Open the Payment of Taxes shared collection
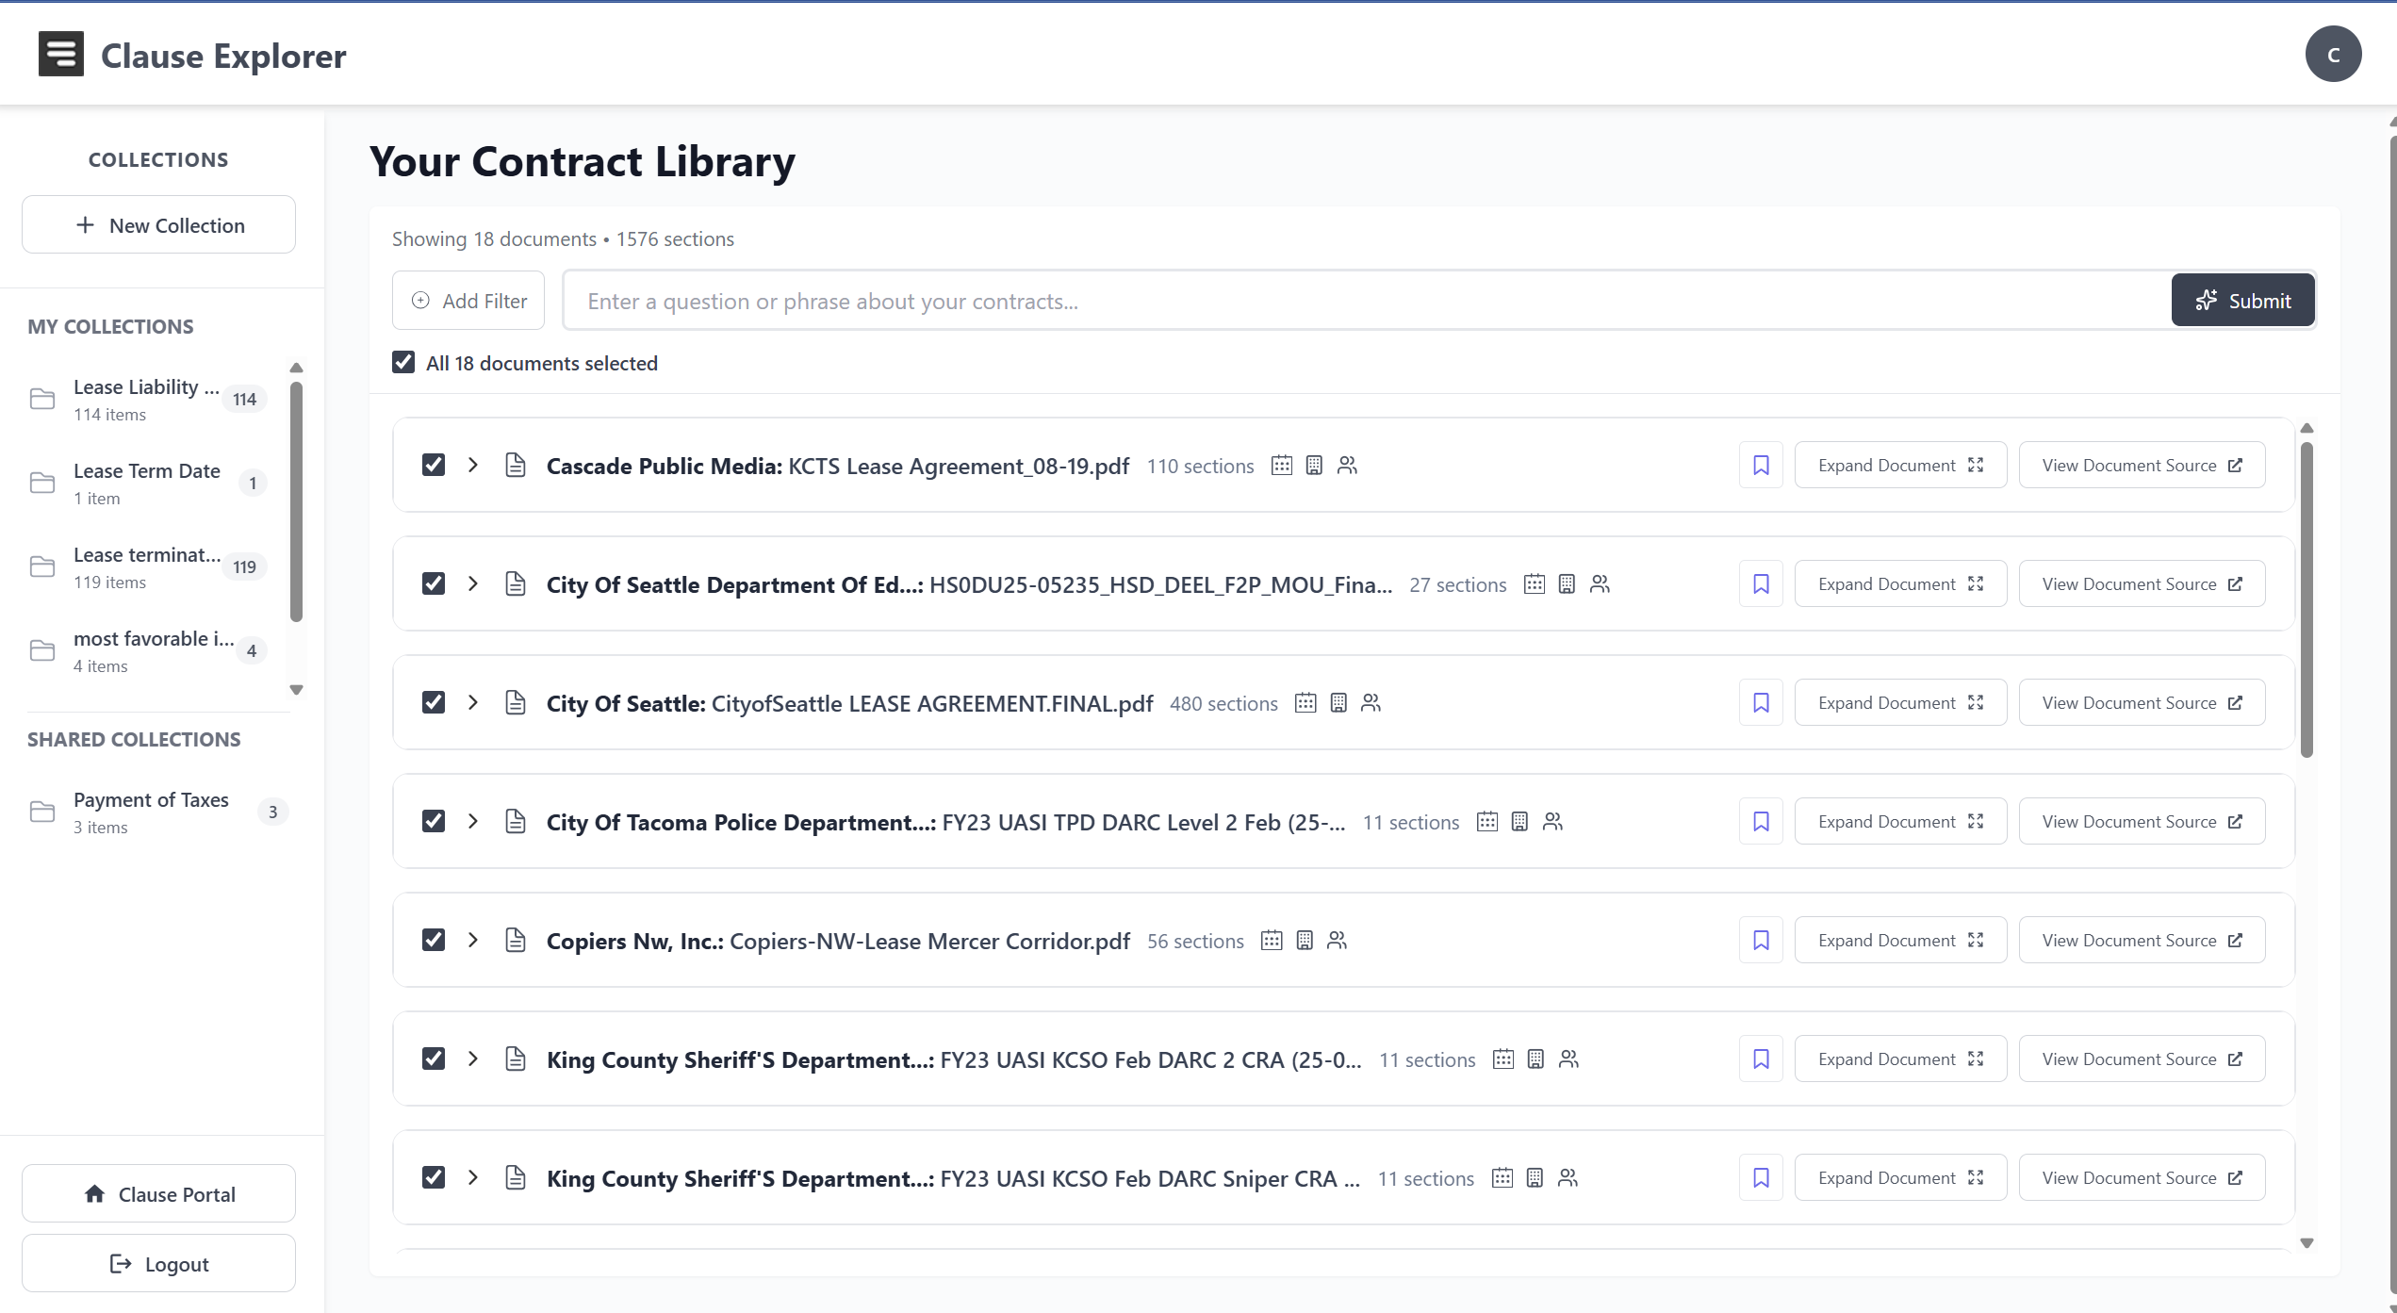 pos(151,811)
